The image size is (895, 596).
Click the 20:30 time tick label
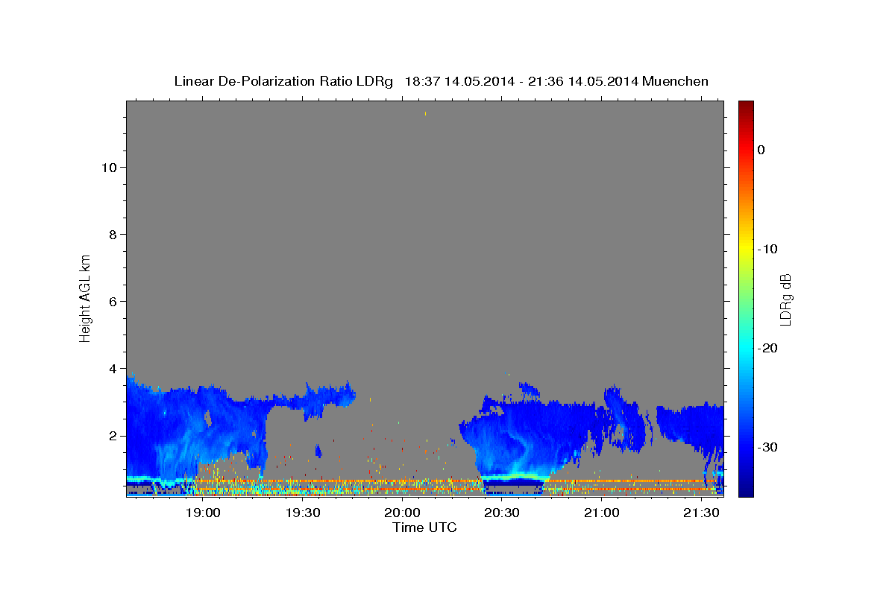click(502, 513)
